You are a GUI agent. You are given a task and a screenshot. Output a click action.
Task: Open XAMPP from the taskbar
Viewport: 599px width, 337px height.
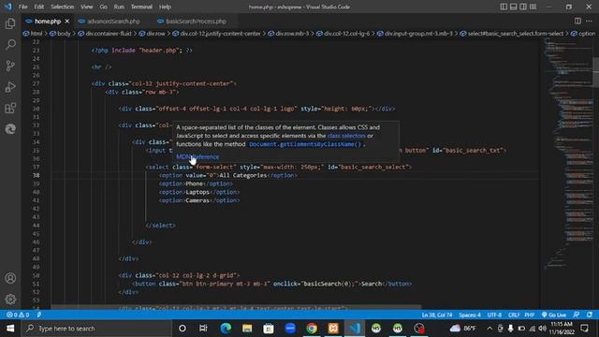pyautogui.click(x=333, y=329)
